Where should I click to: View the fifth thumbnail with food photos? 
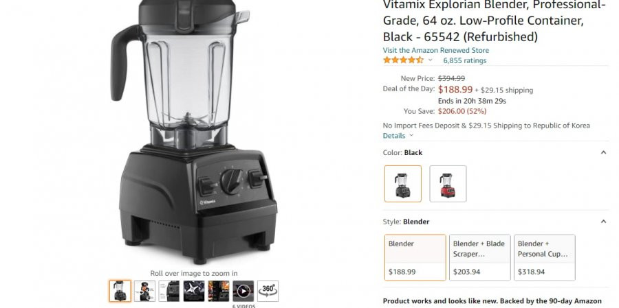(219, 291)
